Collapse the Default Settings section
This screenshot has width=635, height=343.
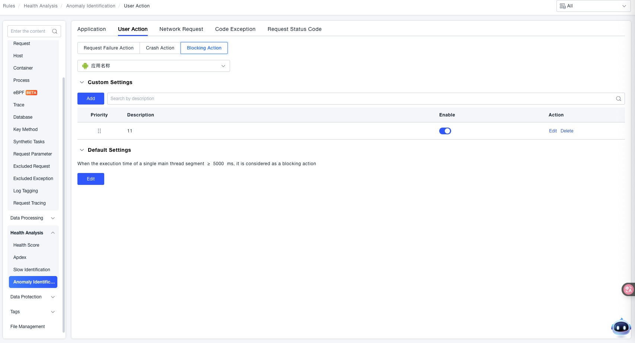[82, 150]
